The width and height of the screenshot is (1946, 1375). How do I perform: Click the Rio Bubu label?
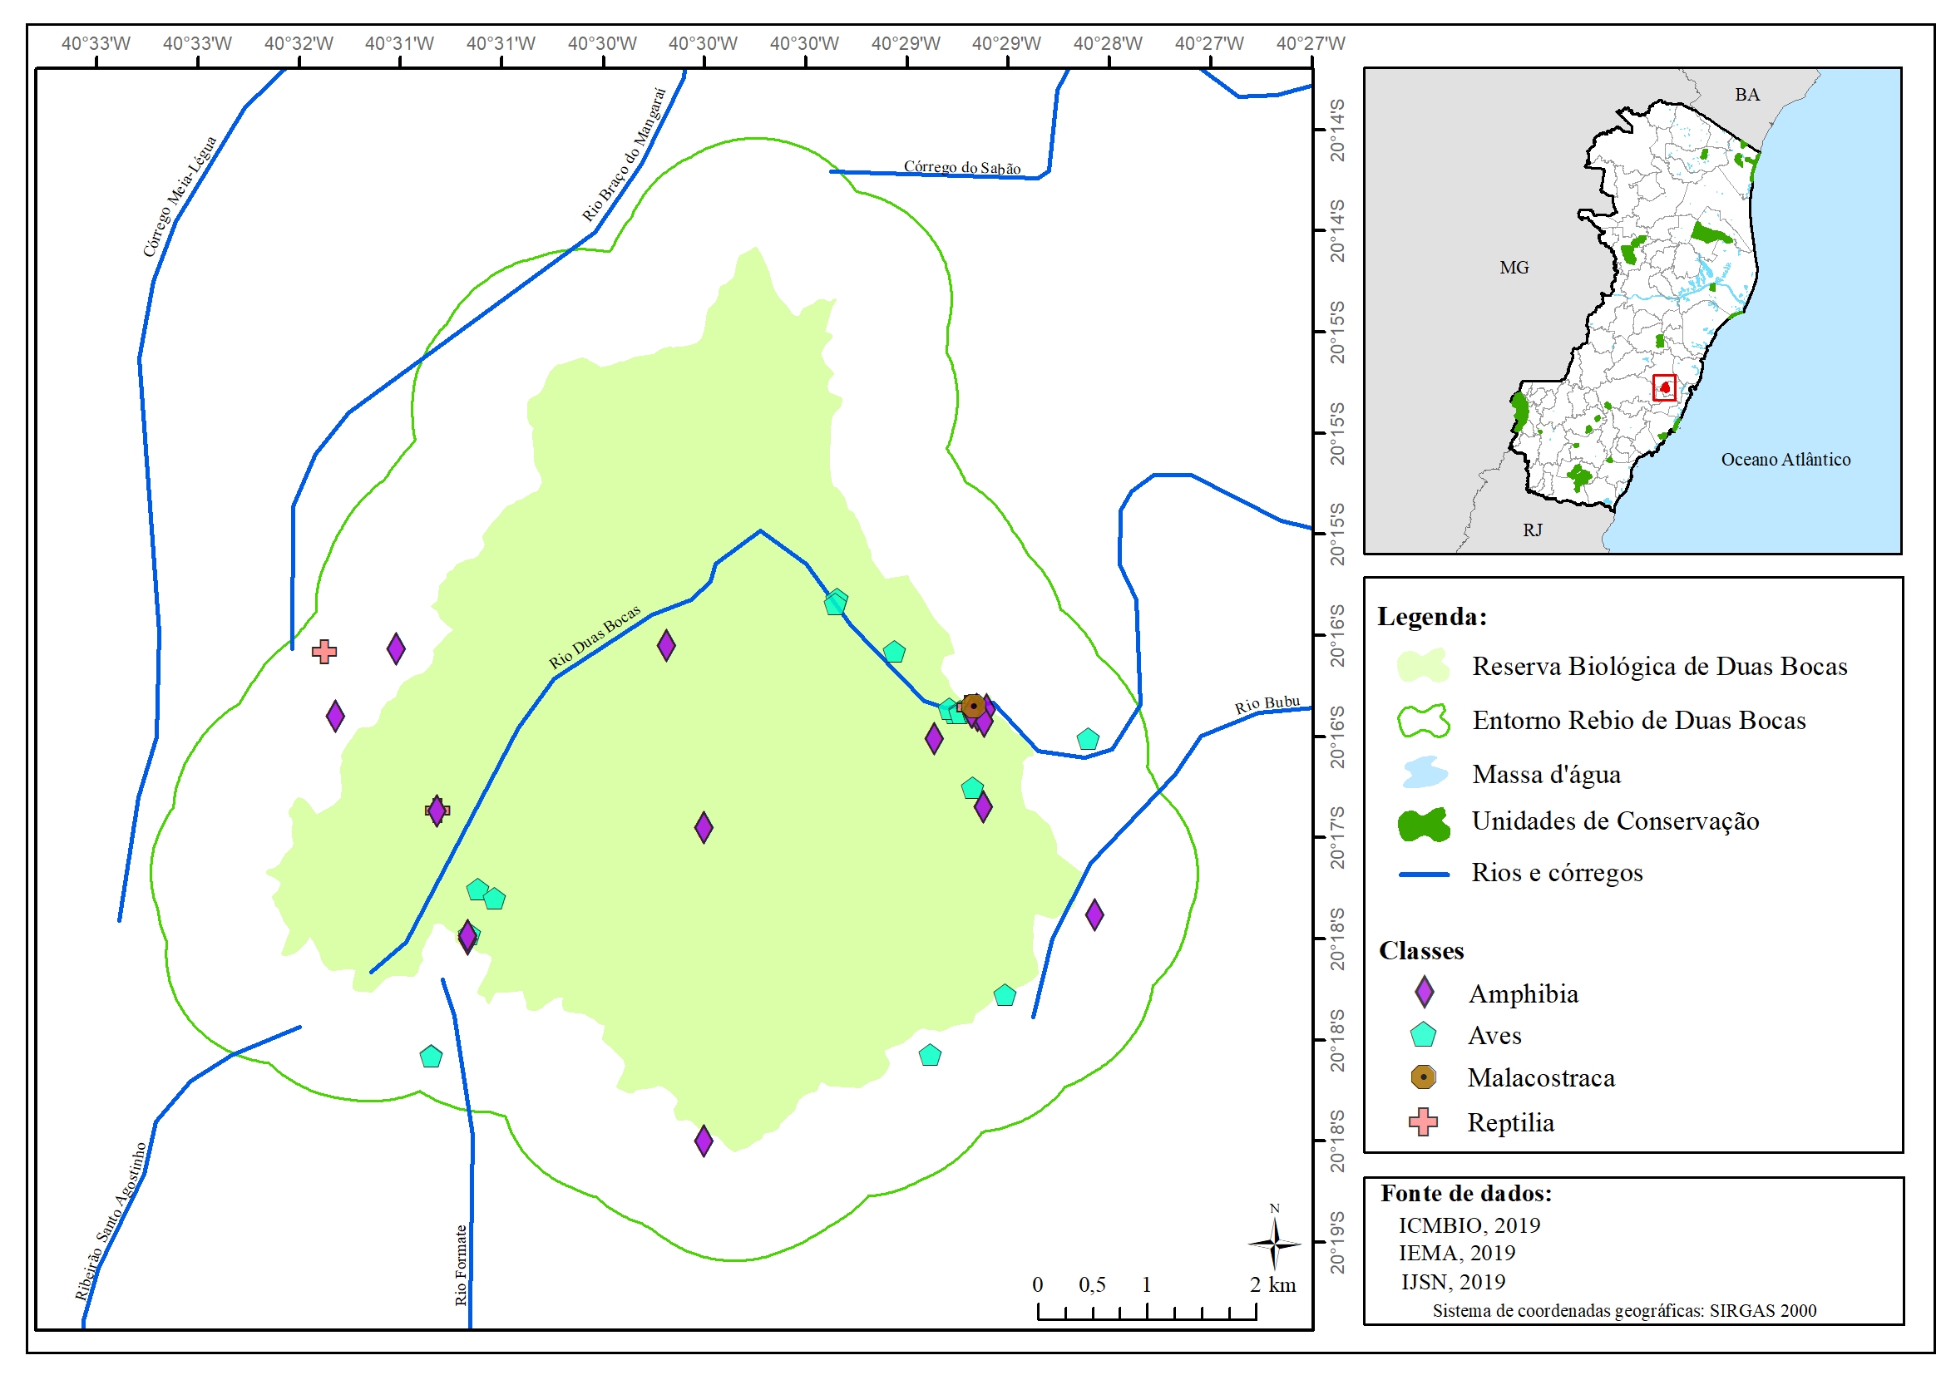point(1267,704)
